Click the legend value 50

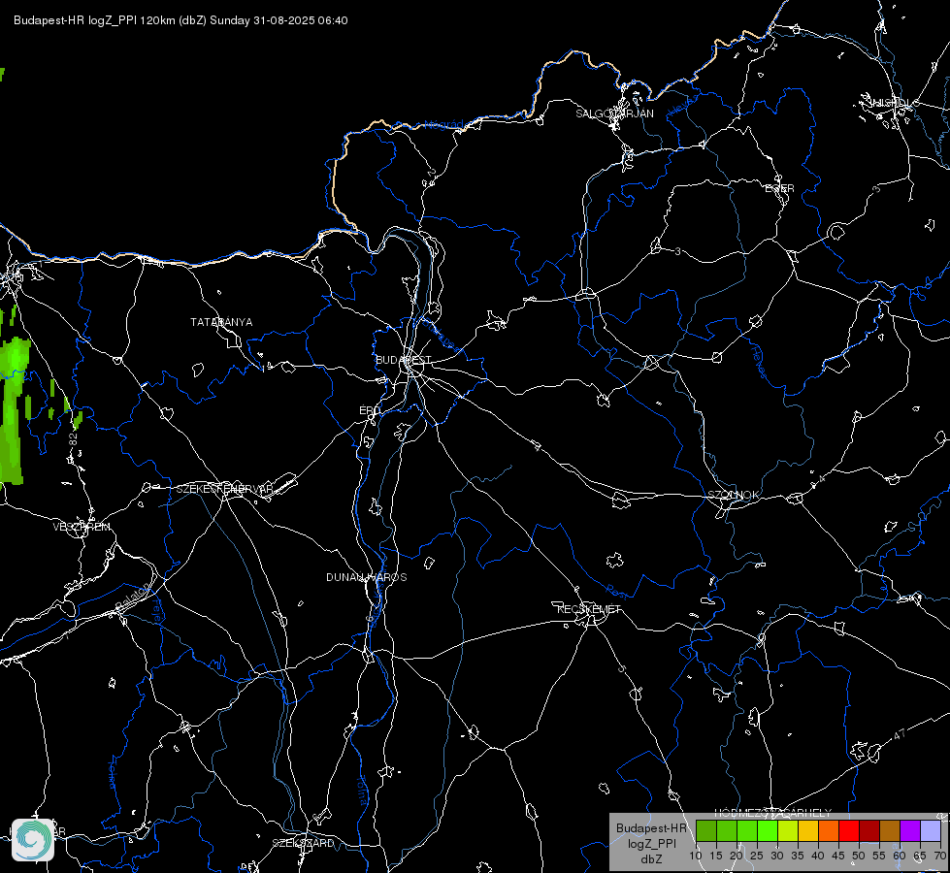[859, 856]
